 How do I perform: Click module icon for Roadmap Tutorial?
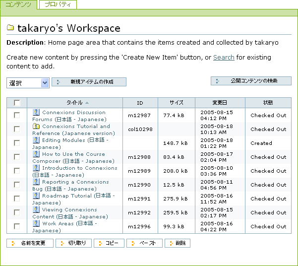click(x=36, y=196)
